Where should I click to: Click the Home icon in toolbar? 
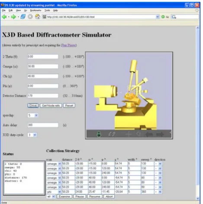[x=38, y=16]
